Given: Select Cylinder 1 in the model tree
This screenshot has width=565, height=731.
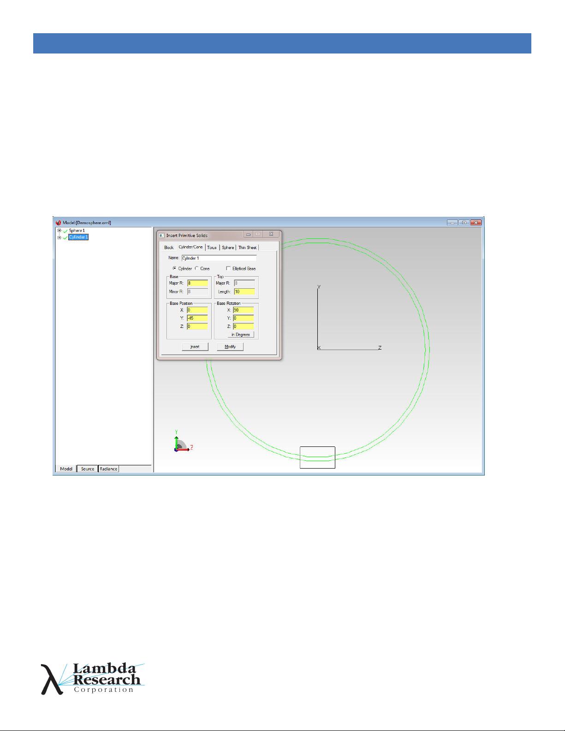Looking at the screenshot, I should (78, 237).
